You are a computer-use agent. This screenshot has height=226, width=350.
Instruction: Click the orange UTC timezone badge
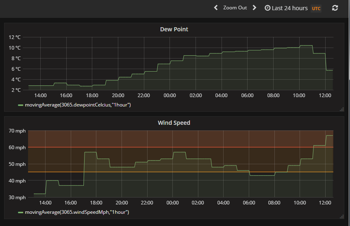click(316, 9)
